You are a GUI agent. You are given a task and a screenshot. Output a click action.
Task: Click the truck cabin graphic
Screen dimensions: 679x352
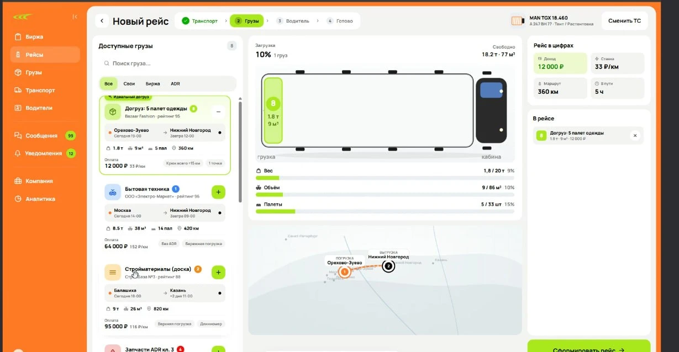click(x=491, y=110)
